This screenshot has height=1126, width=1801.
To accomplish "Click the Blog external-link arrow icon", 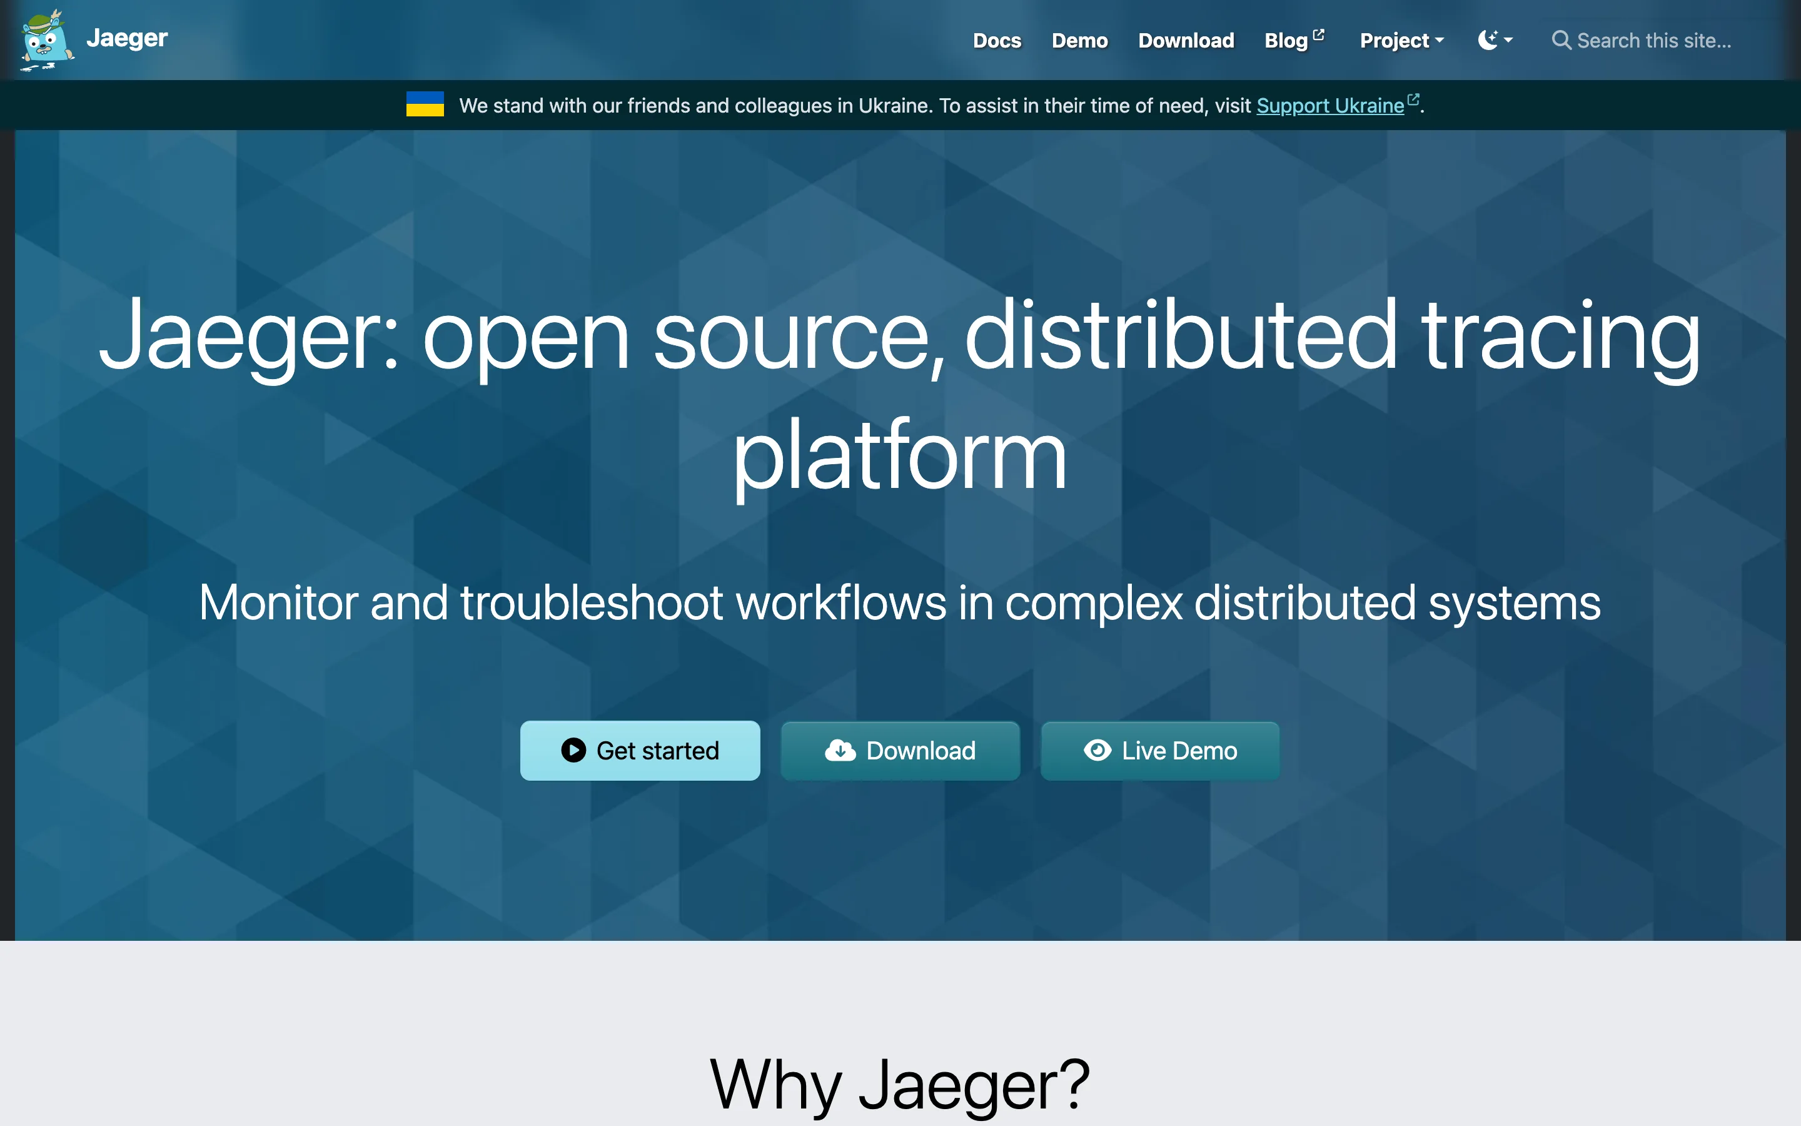I will tap(1319, 34).
